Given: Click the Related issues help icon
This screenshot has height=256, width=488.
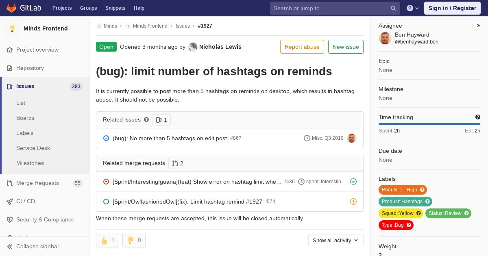Looking at the screenshot, I should pyautogui.click(x=146, y=119).
